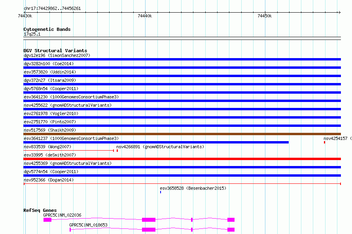Click the DGV Structural Variants track title
This screenshot has height=234, width=352.
[55, 51]
